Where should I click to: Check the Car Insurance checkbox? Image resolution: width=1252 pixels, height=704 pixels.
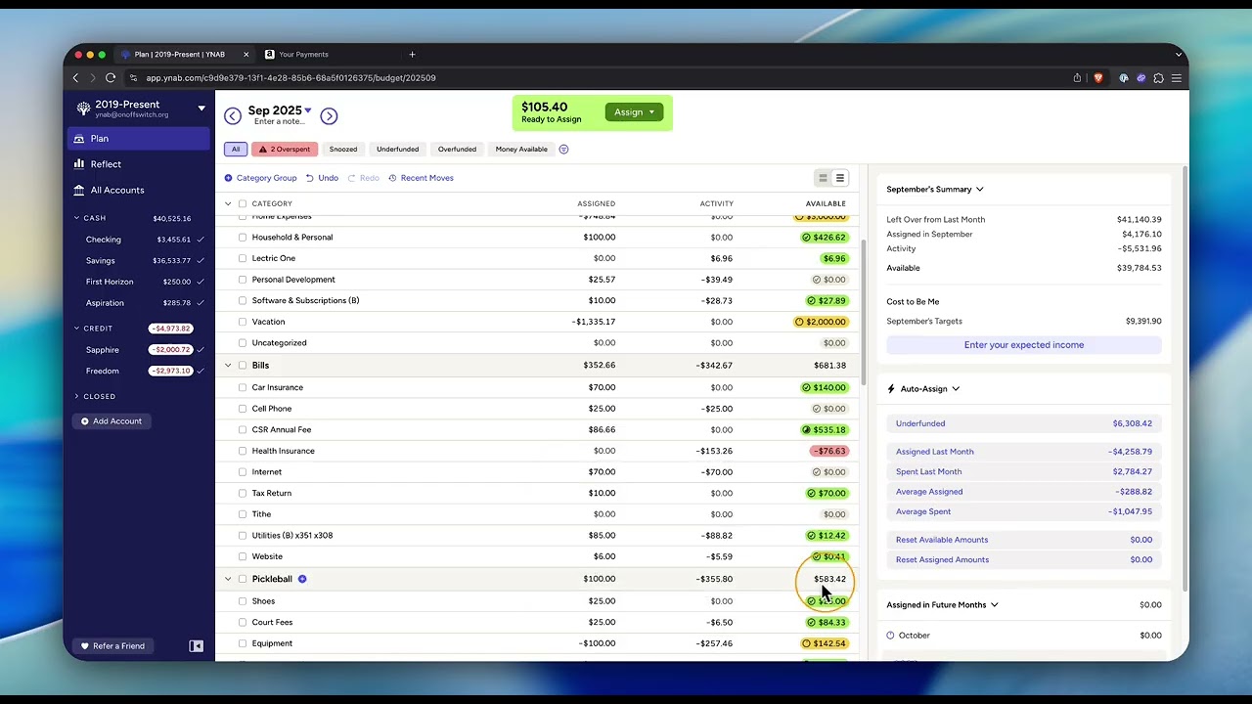point(243,387)
